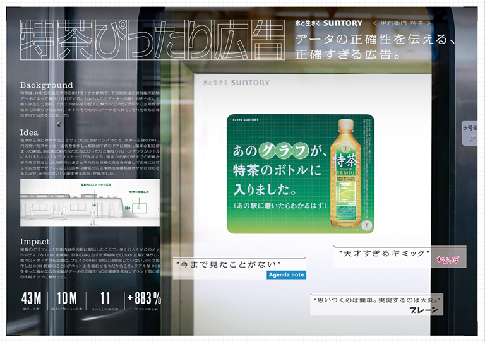Click the pink logo beside the 天才すぎるギミック quote
The height and width of the screenshot is (342, 485).
[x=446, y=259]
